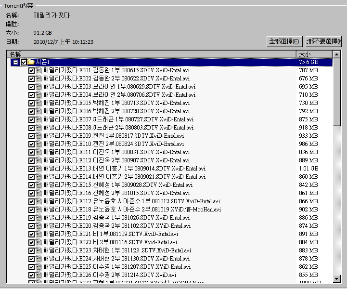Viewport: 347px width, 289px height.
Task: Select file E025.이수경 1부.081207 name
Action: (117, 267)
